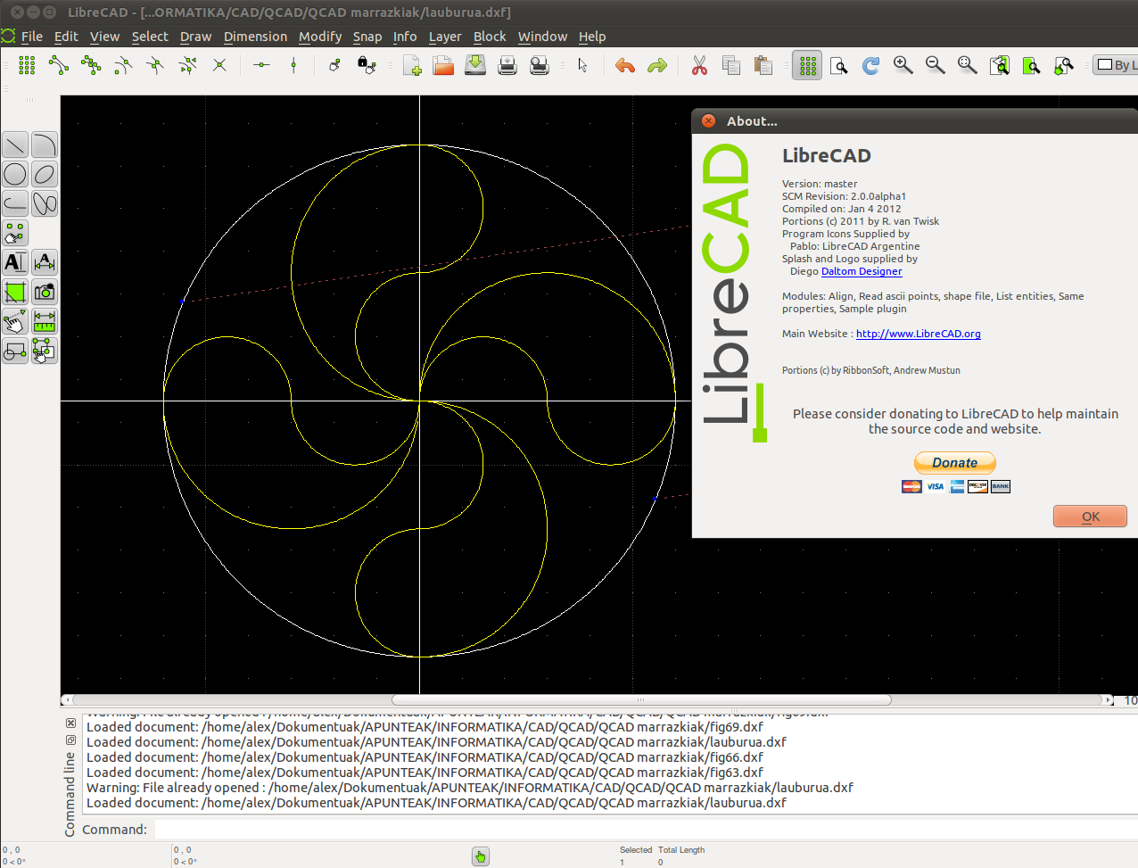Toggle Draft mode view icon
1138x868 pixels.
click(x=839, y=65)
